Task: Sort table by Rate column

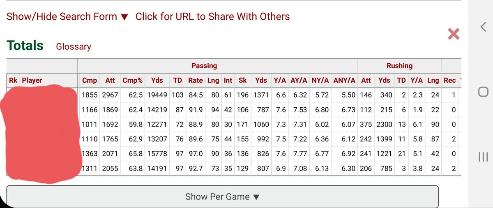Action: pos(195,81)
